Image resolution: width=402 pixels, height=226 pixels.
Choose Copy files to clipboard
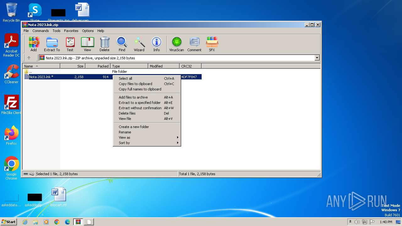click(147, 84)
